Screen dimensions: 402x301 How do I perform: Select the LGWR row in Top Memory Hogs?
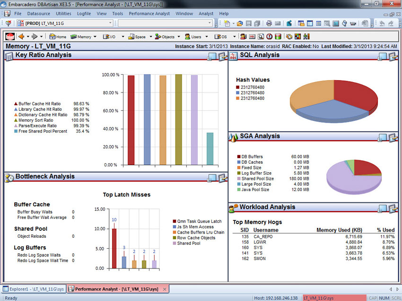(x=313, y=242)
